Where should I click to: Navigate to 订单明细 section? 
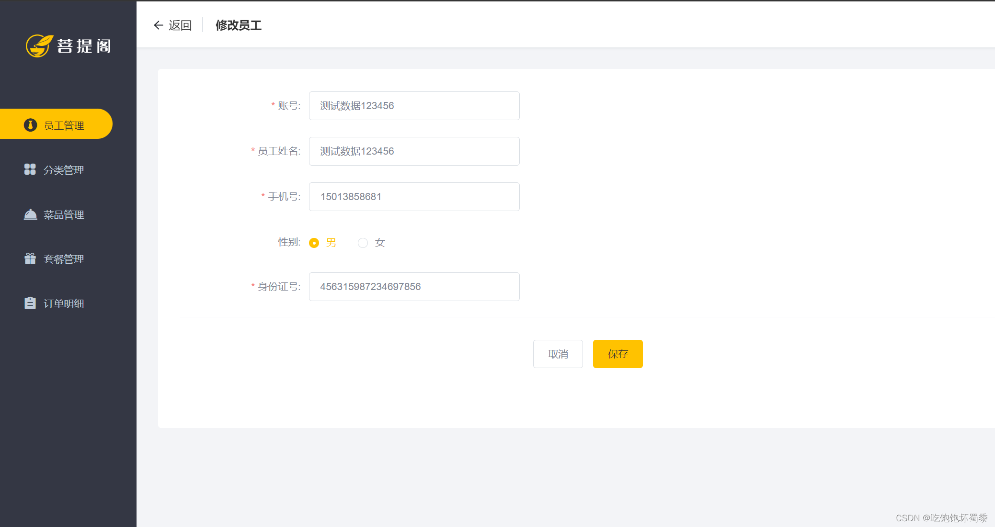click(x=64, y=303)
